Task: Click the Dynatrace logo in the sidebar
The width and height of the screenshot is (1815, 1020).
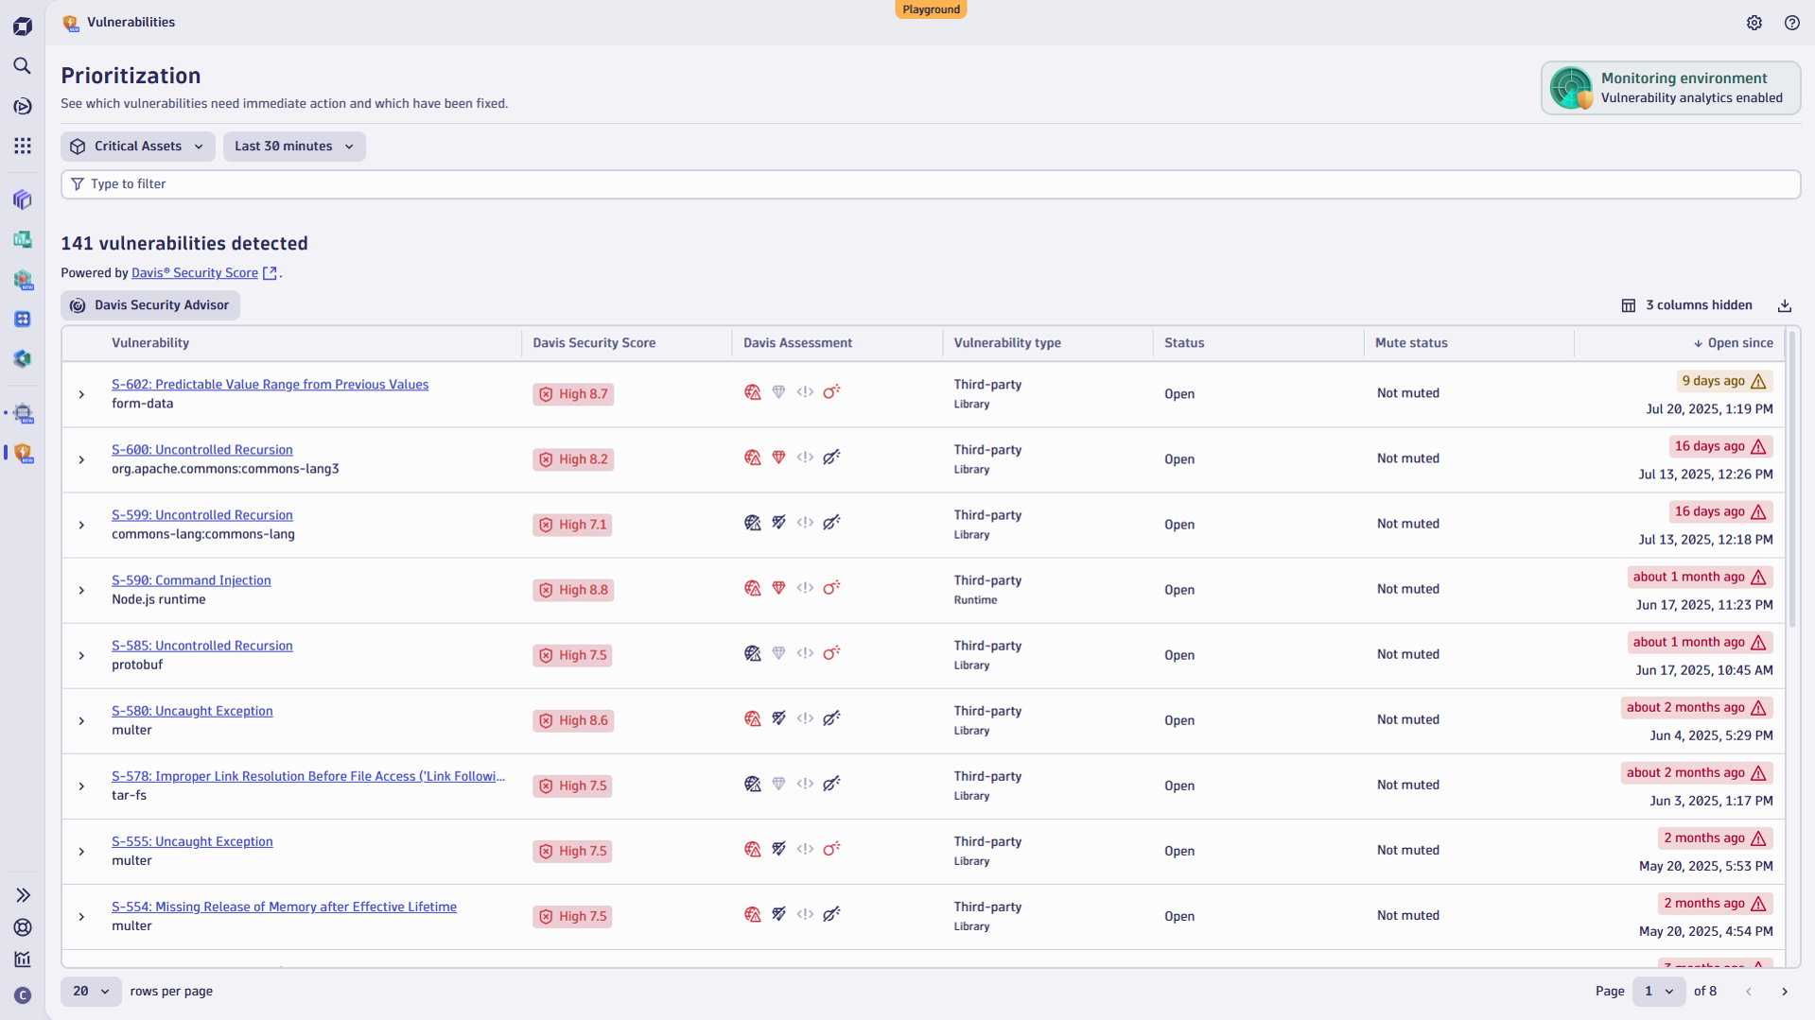Action: pyautogui.click(x=22, y=26)
